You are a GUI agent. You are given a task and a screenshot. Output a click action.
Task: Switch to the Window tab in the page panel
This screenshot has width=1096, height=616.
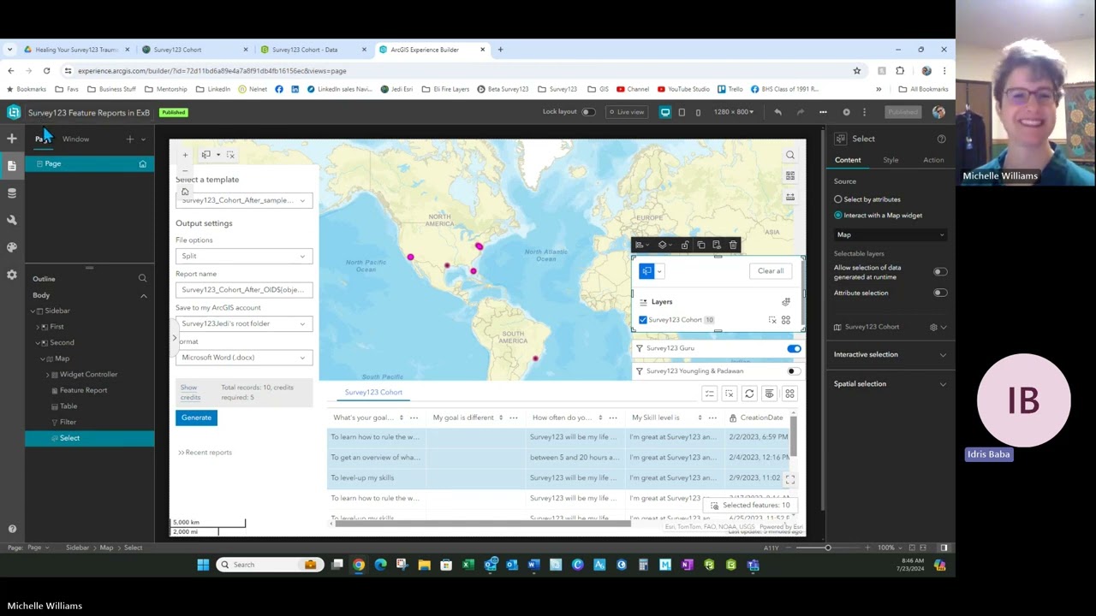coord(75,139)
